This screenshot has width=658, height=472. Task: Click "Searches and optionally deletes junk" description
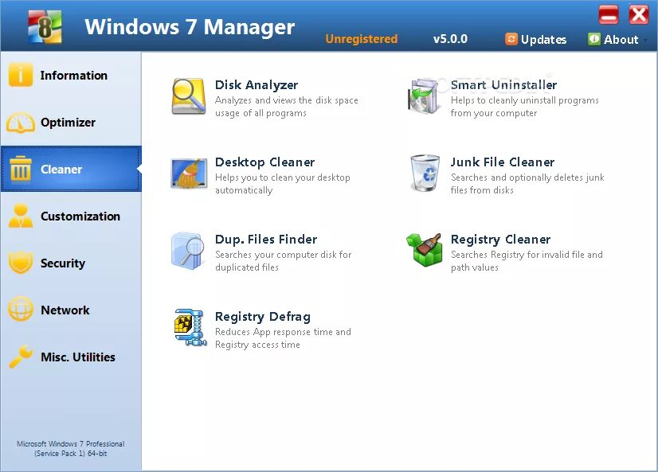(527, 177)
